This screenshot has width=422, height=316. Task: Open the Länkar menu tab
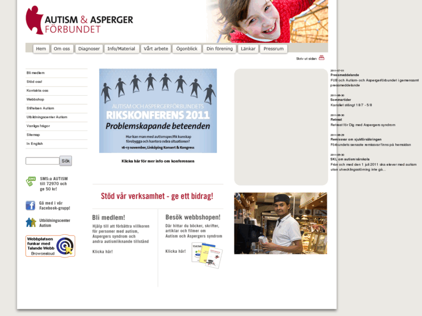tap(248, 49)
